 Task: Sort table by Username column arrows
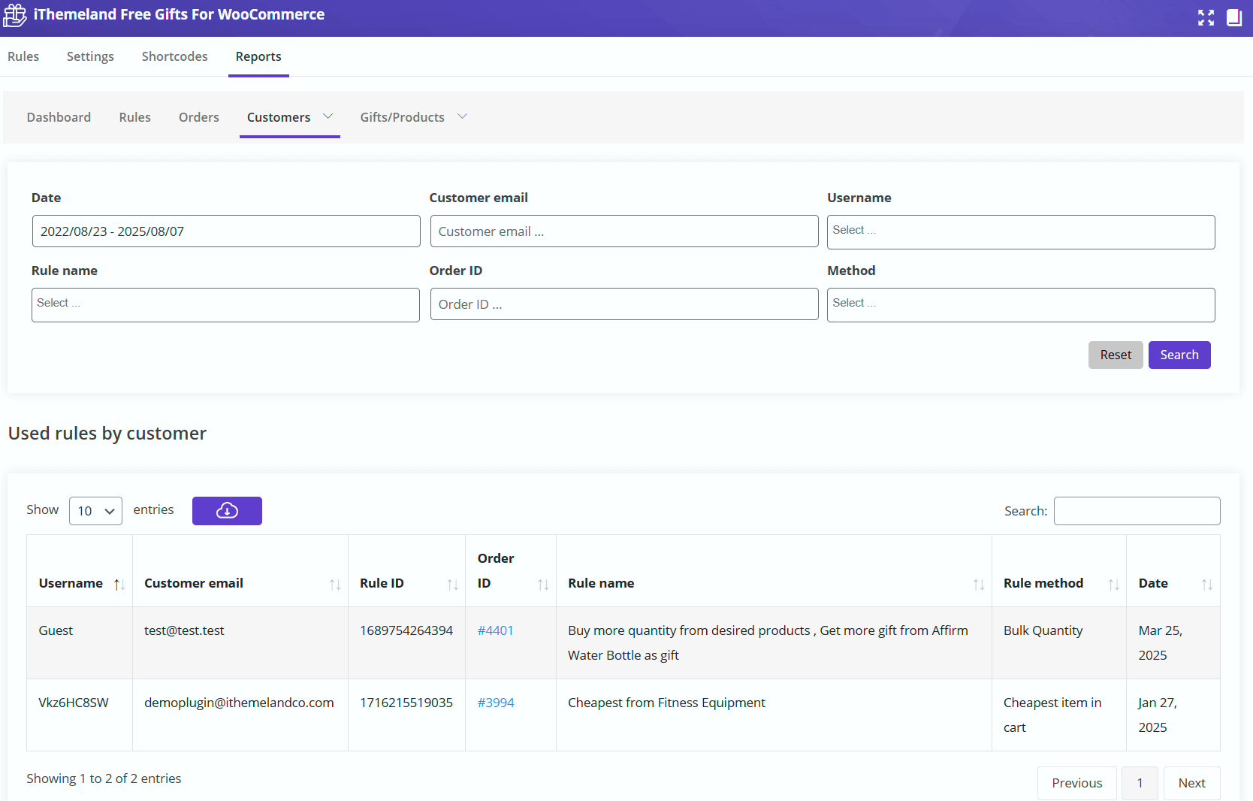[119, 585]
